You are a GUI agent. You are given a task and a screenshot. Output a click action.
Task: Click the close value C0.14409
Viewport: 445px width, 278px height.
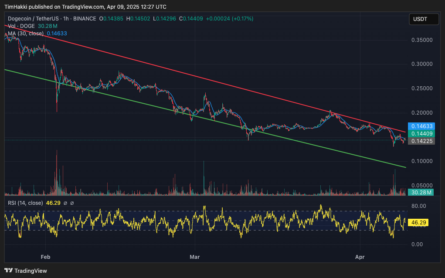[191, 19]
